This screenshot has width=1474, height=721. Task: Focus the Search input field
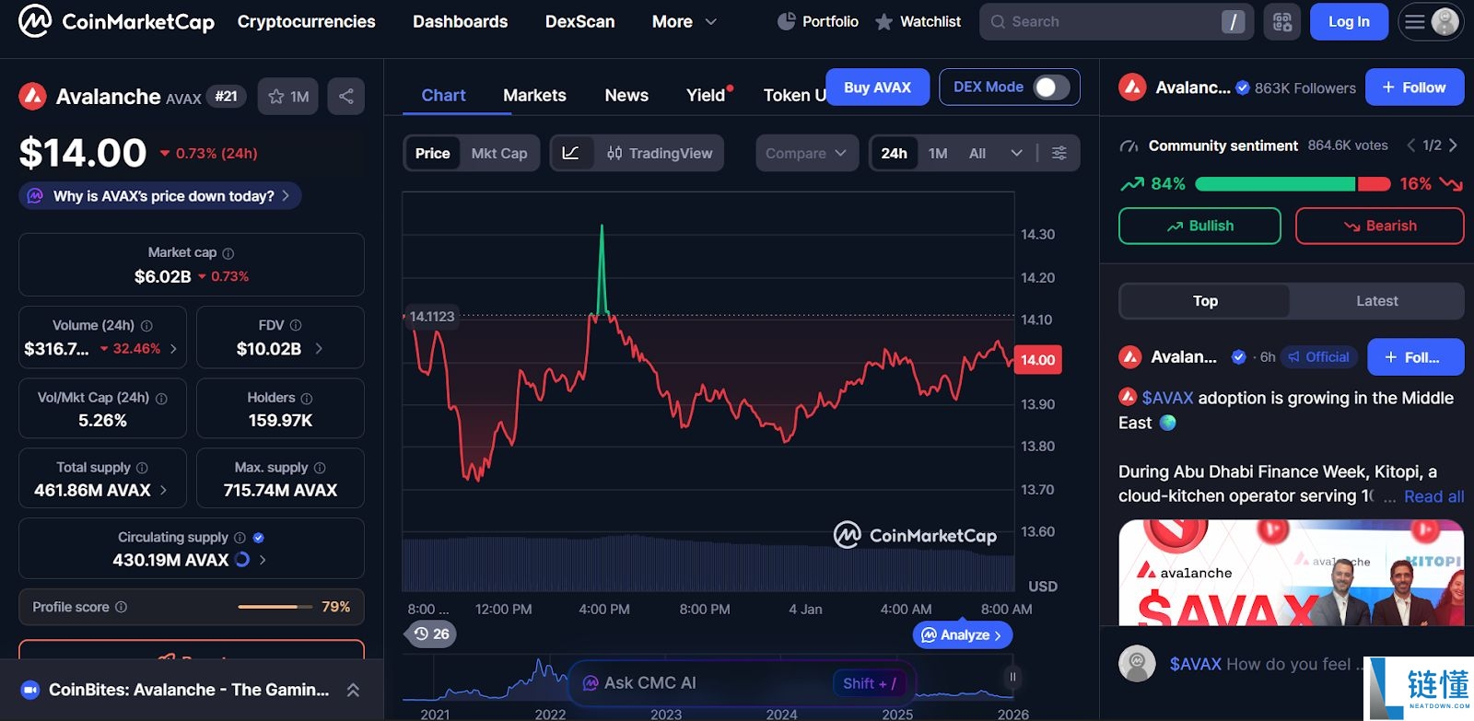tap(1116, 21)
